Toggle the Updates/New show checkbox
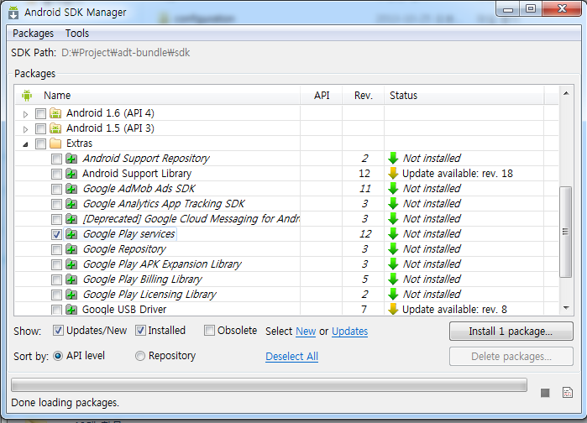The height and width of the screenshot is (423, 587). tap(58, 330)
